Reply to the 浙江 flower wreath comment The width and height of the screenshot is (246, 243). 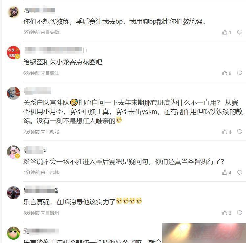239,73
